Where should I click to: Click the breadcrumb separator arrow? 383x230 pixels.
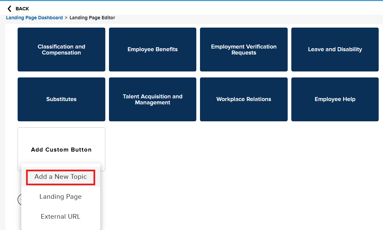65,17
